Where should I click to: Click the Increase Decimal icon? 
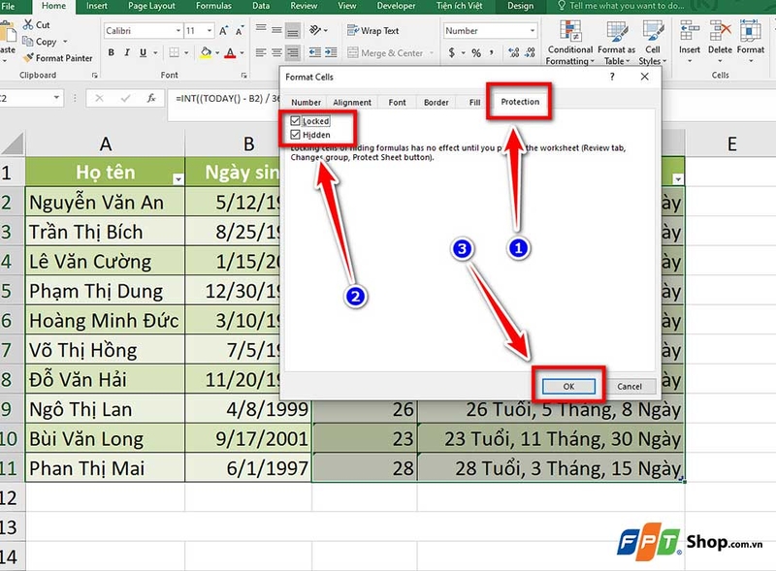(513, 51)
